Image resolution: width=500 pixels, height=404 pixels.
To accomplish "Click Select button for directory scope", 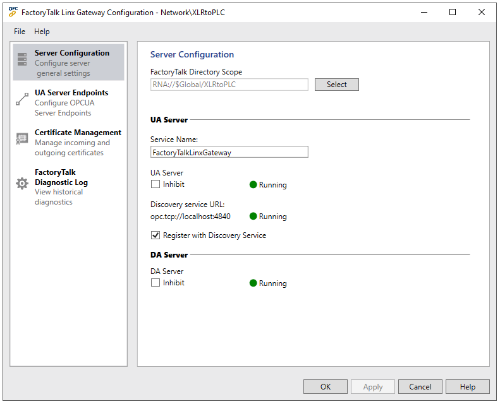I will (337, 85).
